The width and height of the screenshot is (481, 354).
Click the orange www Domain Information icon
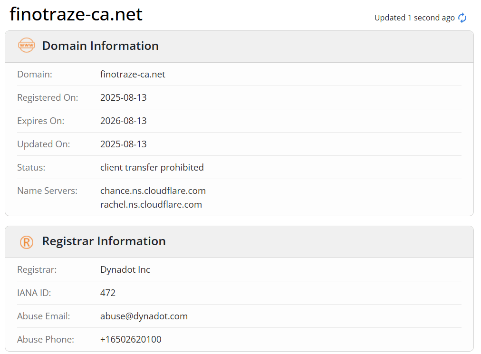[27, 46]
